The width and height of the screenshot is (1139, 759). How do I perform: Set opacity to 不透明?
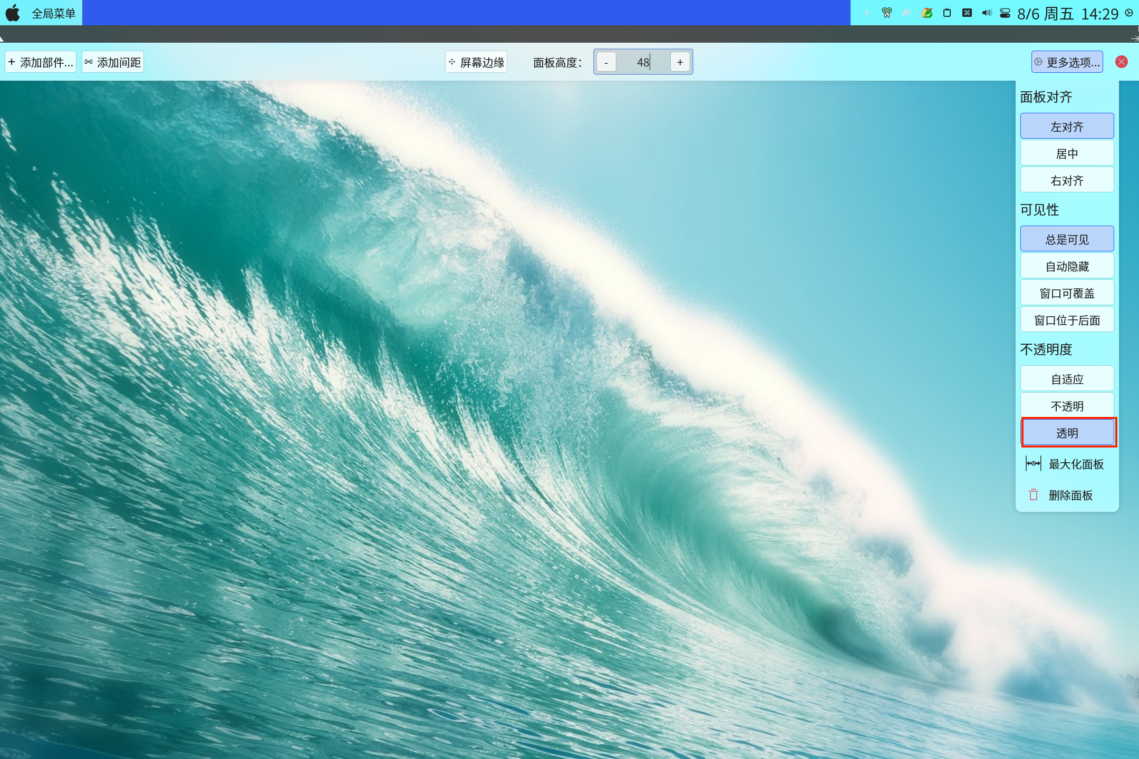(x=1067, y=406)
